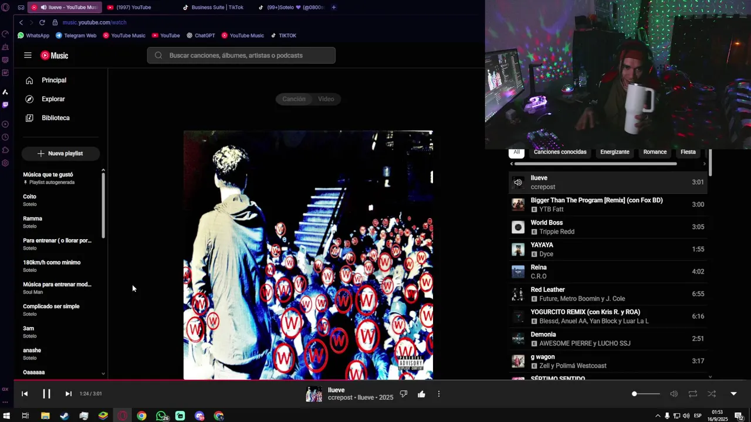751x422 pixels.
Task: Mute the player volume
Action: [x=674, y=394]
